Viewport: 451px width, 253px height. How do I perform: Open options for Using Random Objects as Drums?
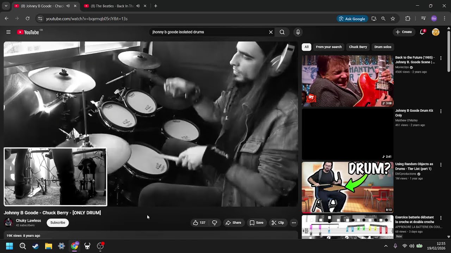click(441, 165)
